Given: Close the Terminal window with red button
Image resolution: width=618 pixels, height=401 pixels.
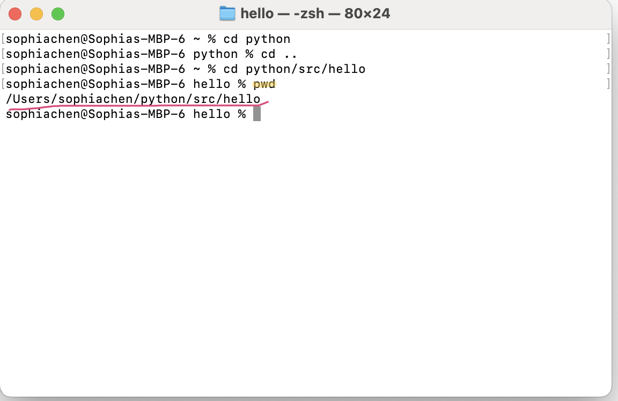Looking at the screenshot, I should point(15,14).
